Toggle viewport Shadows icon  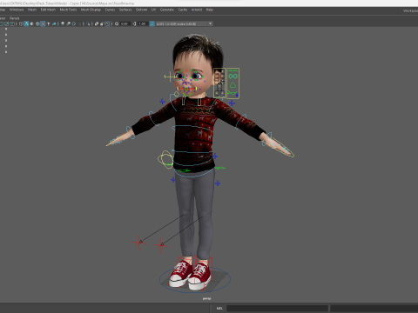pos(54,23)
